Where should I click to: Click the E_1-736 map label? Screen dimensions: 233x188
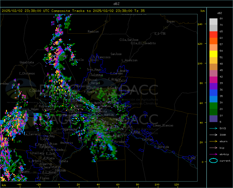[x=160, y=34]
